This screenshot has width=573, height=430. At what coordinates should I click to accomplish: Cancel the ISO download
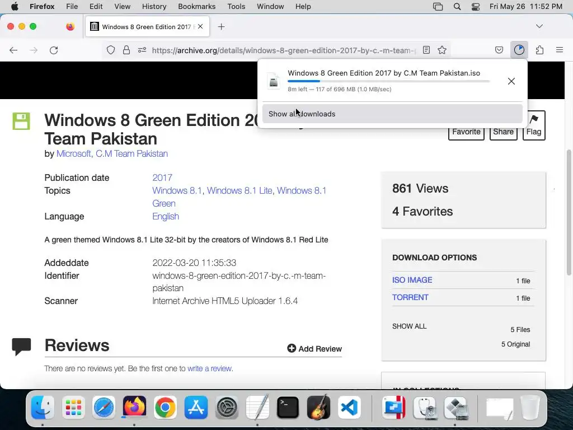(x=511, y=81)
